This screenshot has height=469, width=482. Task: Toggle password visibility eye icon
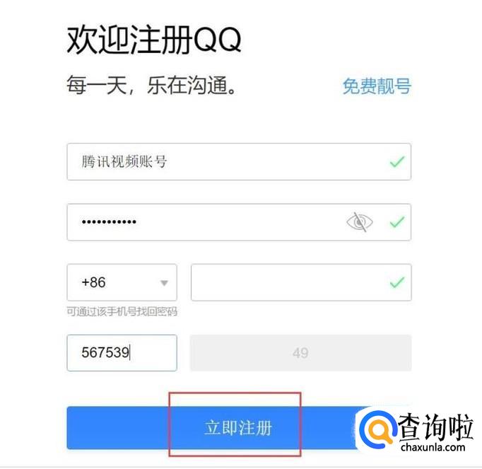(x=359, y=222)
